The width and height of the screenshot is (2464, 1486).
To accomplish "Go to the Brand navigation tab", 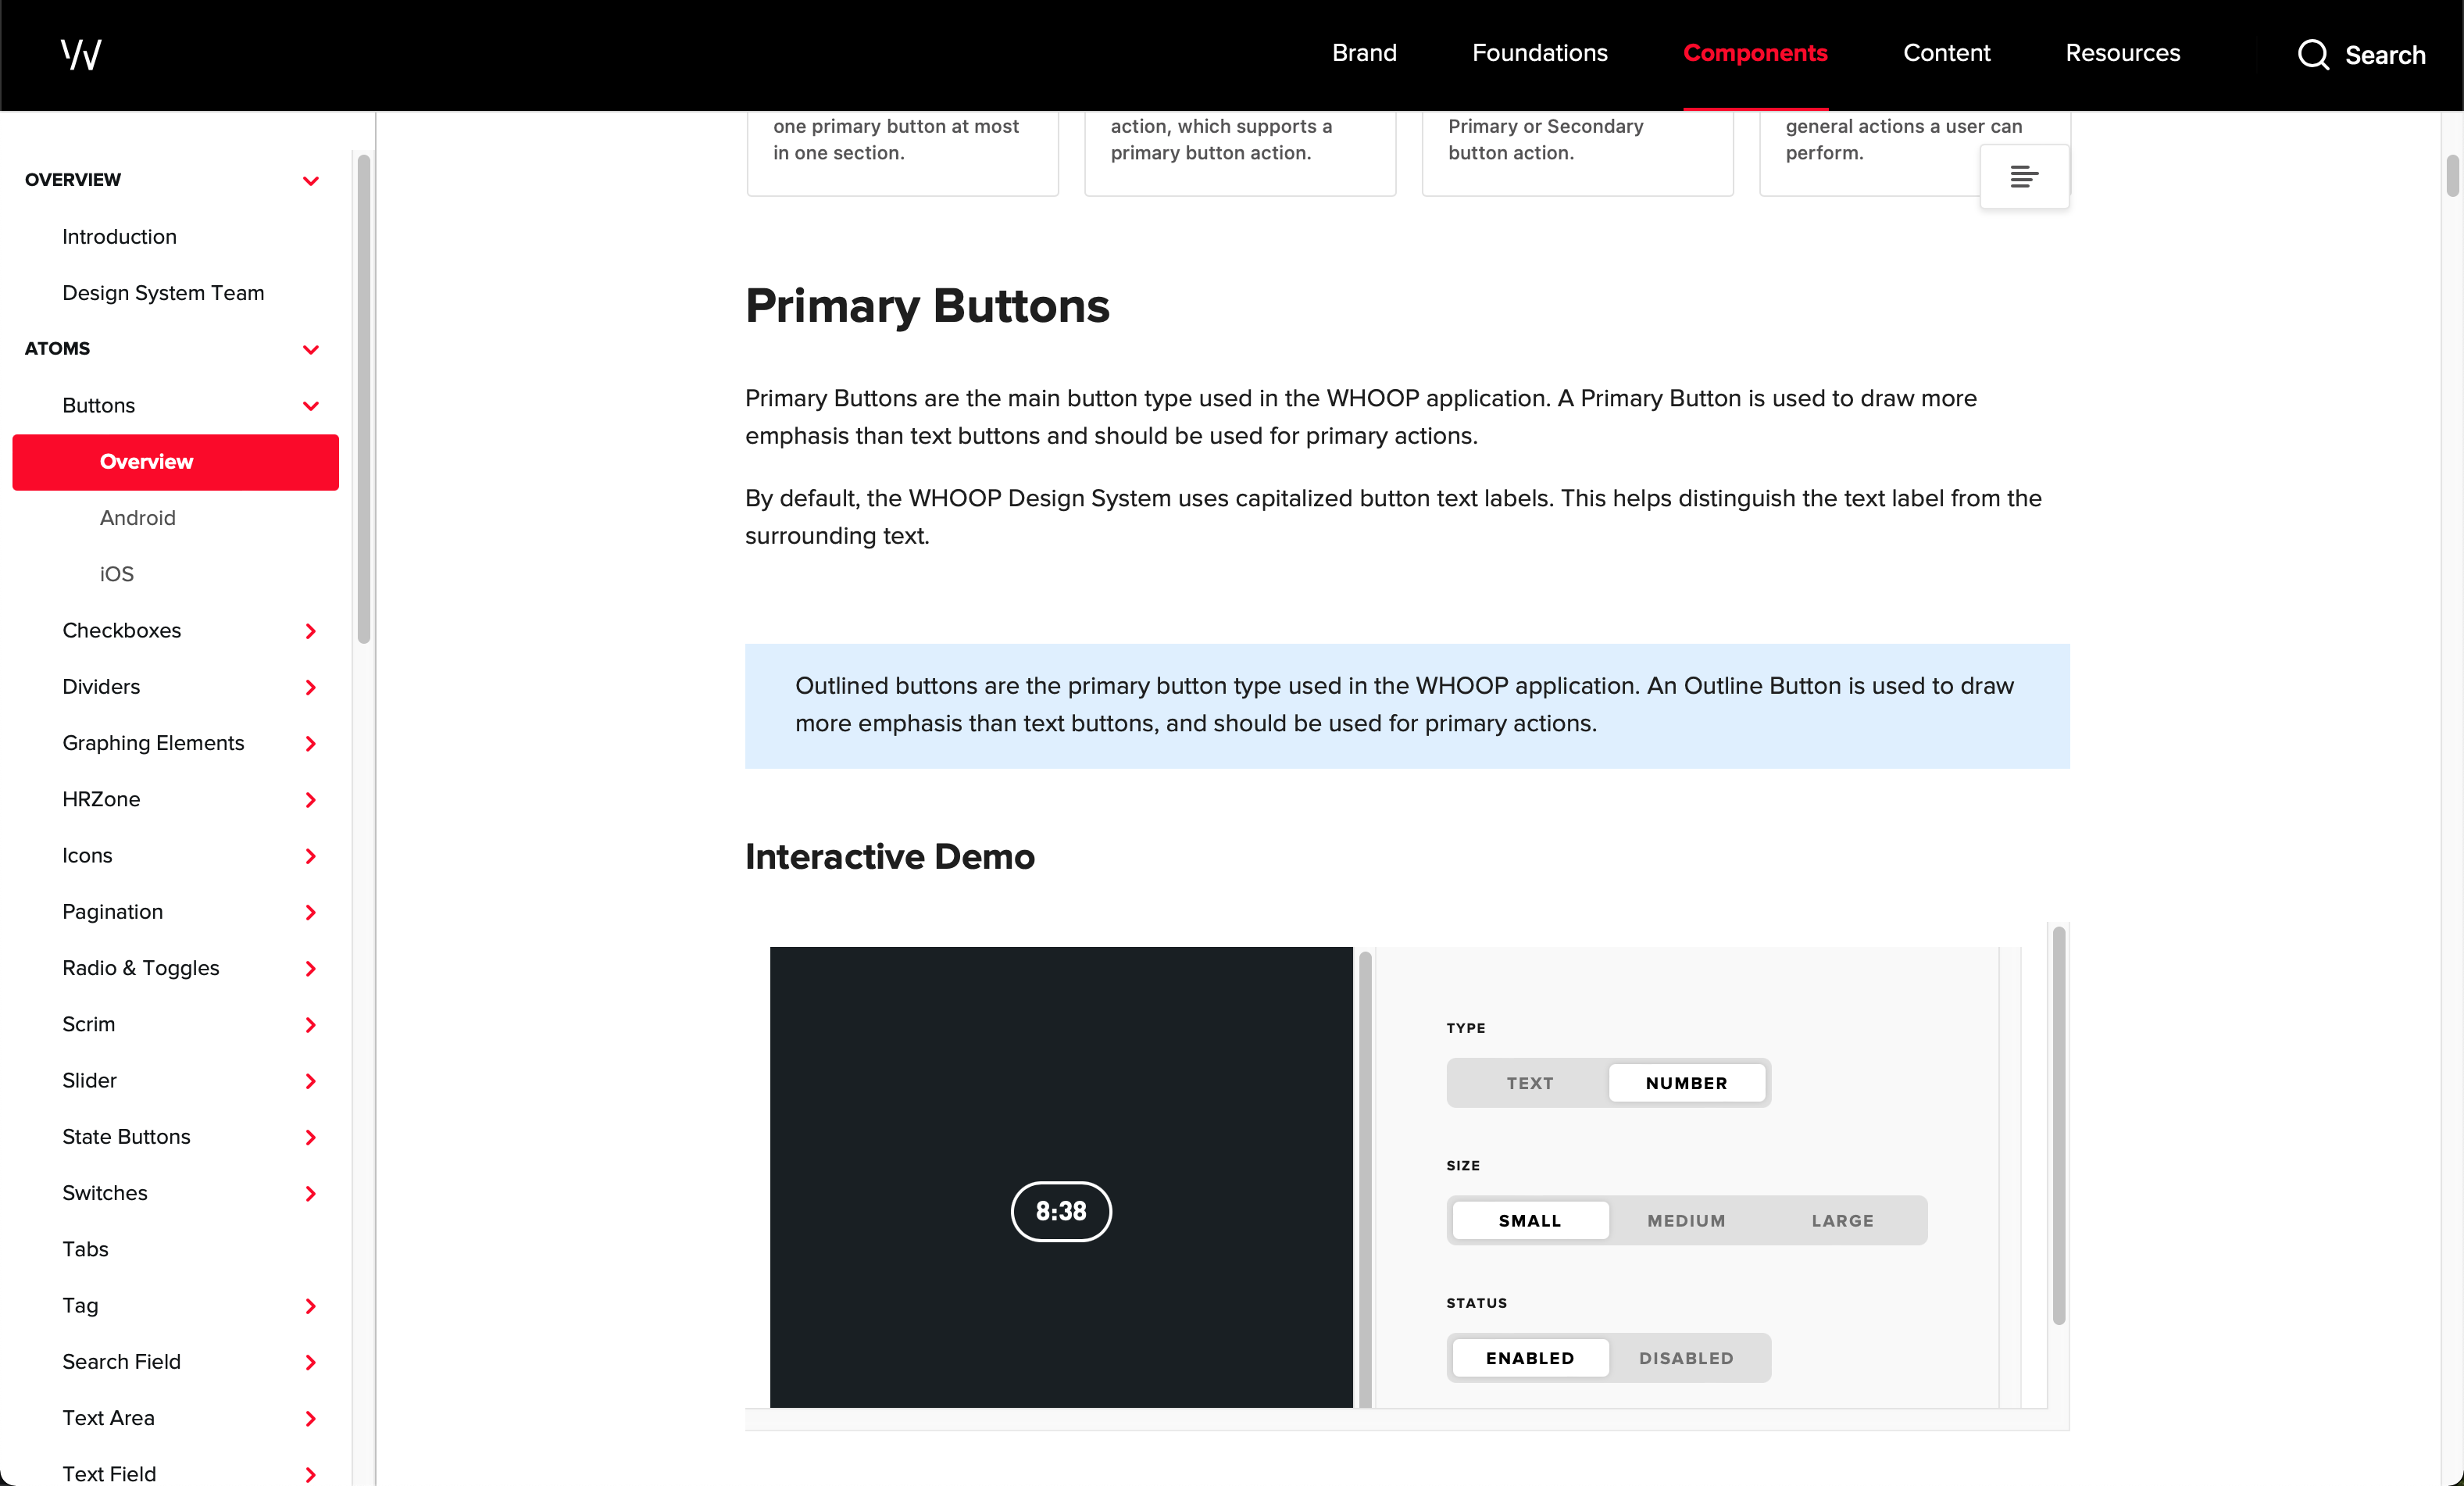I will tap(1364, 53).
